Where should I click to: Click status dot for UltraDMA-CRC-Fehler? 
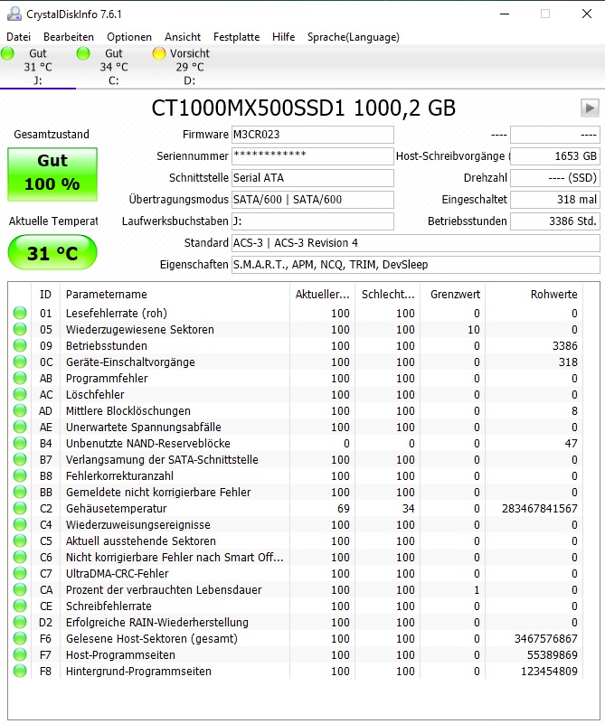(x=20, y=573)
